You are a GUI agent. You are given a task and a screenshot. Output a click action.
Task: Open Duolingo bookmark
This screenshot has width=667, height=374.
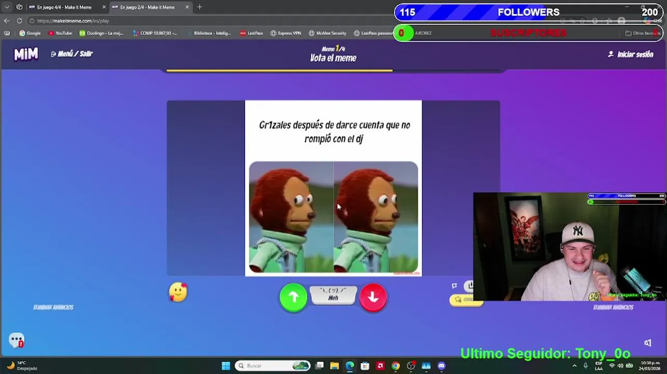pos(101,33)
